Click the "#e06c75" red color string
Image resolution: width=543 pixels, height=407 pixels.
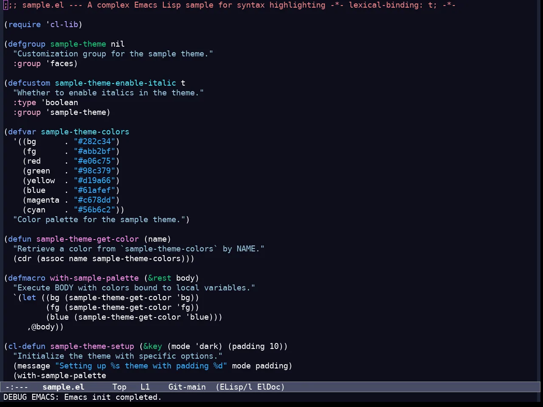tap(95, 161)
